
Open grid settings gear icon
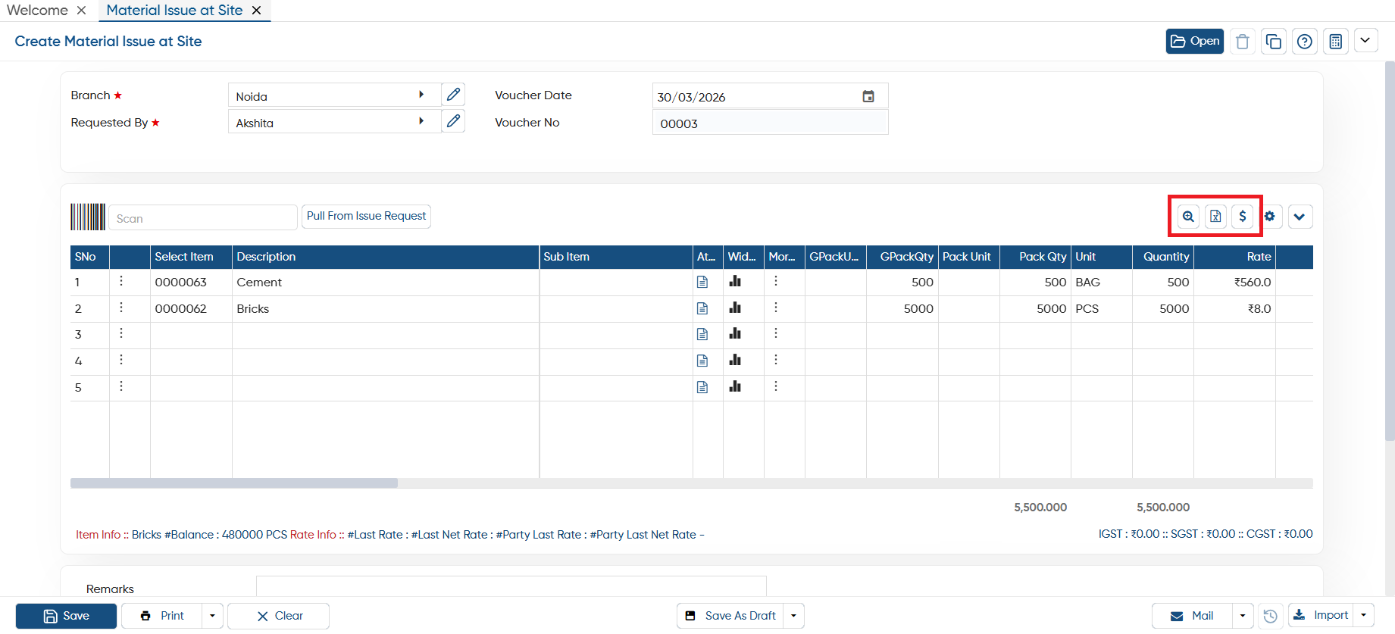pyautogui.click(x=1270, y=217)
